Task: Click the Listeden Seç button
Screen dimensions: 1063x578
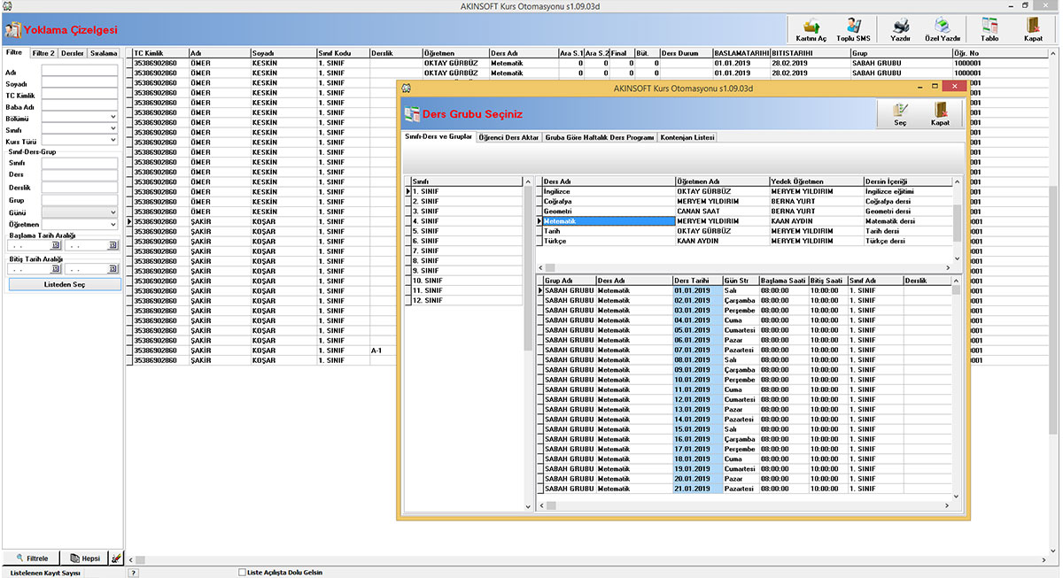Action: click(64, 285)
